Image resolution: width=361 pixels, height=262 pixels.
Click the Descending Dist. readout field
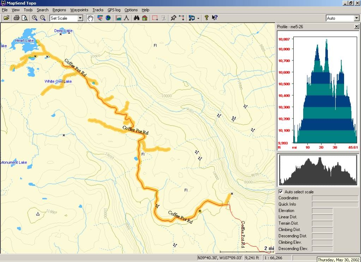coord(322,236)
